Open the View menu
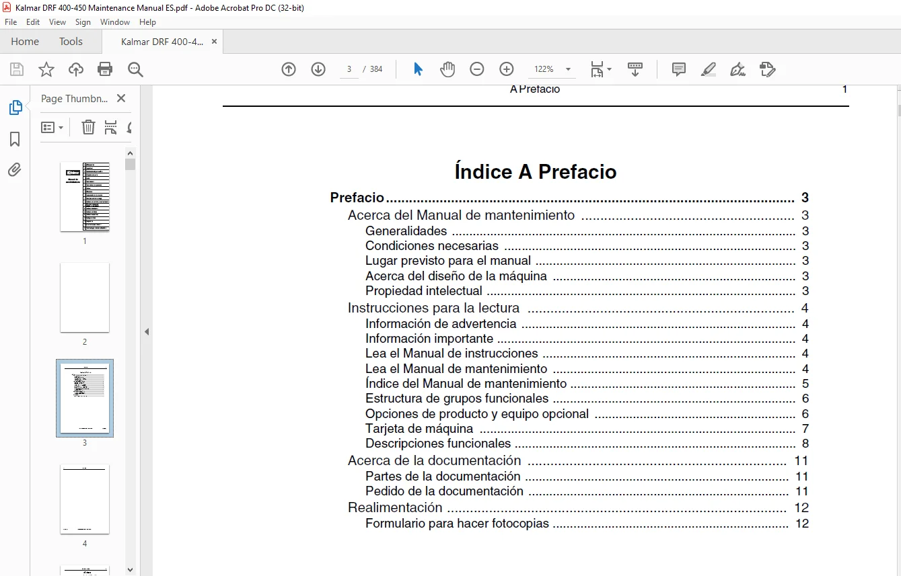Viewport: 901px width, 576px height. coord(57,22)
